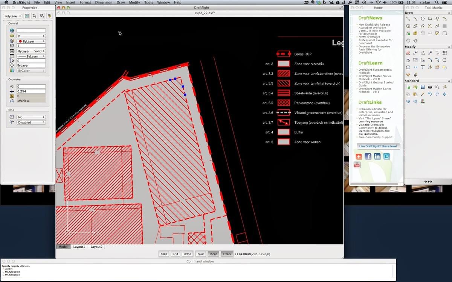Collapse the Modify section in Tool Matrix
452x282 pixels.
click(x=449, y=47)
